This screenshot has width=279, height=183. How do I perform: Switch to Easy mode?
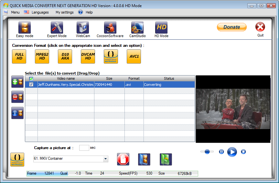25,27
